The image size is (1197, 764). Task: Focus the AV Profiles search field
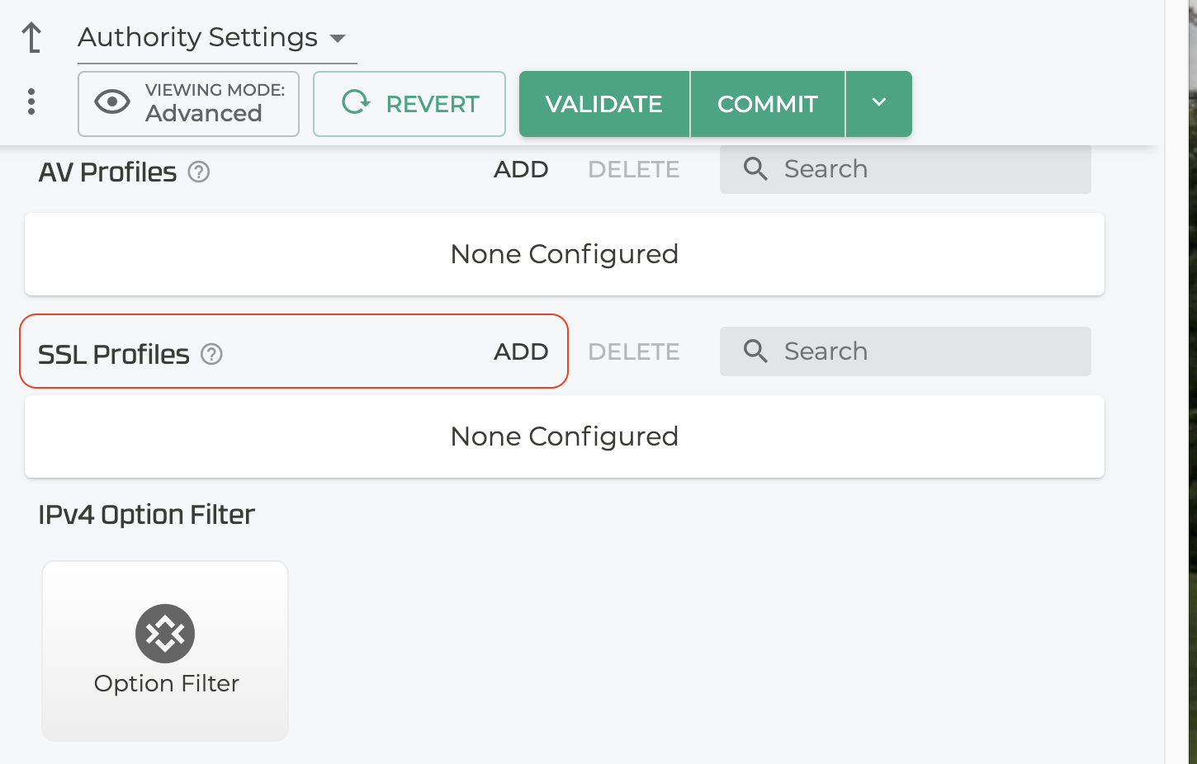(906, 169)
